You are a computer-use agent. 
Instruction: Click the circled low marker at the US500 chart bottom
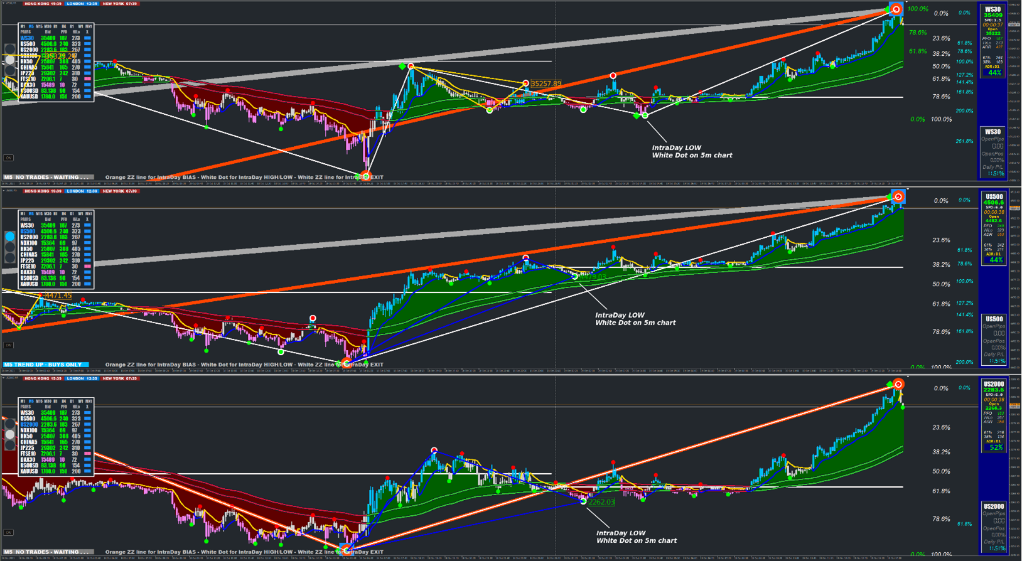[347, 363]
